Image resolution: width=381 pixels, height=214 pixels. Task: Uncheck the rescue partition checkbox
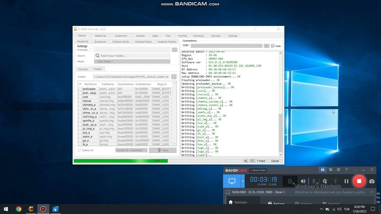point(80,101)
